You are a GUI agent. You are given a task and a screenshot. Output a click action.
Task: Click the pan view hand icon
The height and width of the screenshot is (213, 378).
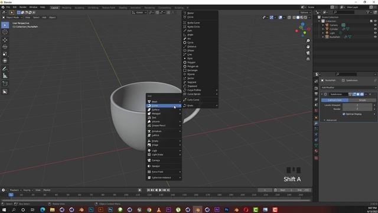308,47
